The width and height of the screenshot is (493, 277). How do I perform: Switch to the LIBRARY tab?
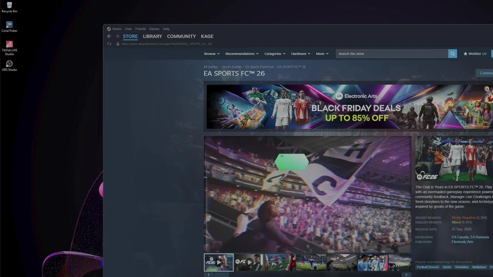(x=153, y=36)
